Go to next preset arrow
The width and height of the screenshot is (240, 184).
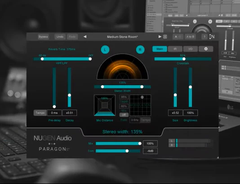tap(160, 37)
